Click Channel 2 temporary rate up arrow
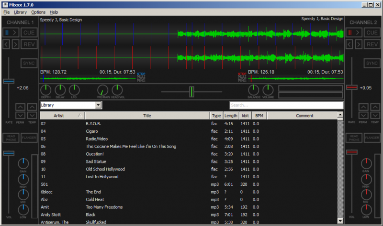Viewport: 383px width, 226px height. (x=375, y=107)
